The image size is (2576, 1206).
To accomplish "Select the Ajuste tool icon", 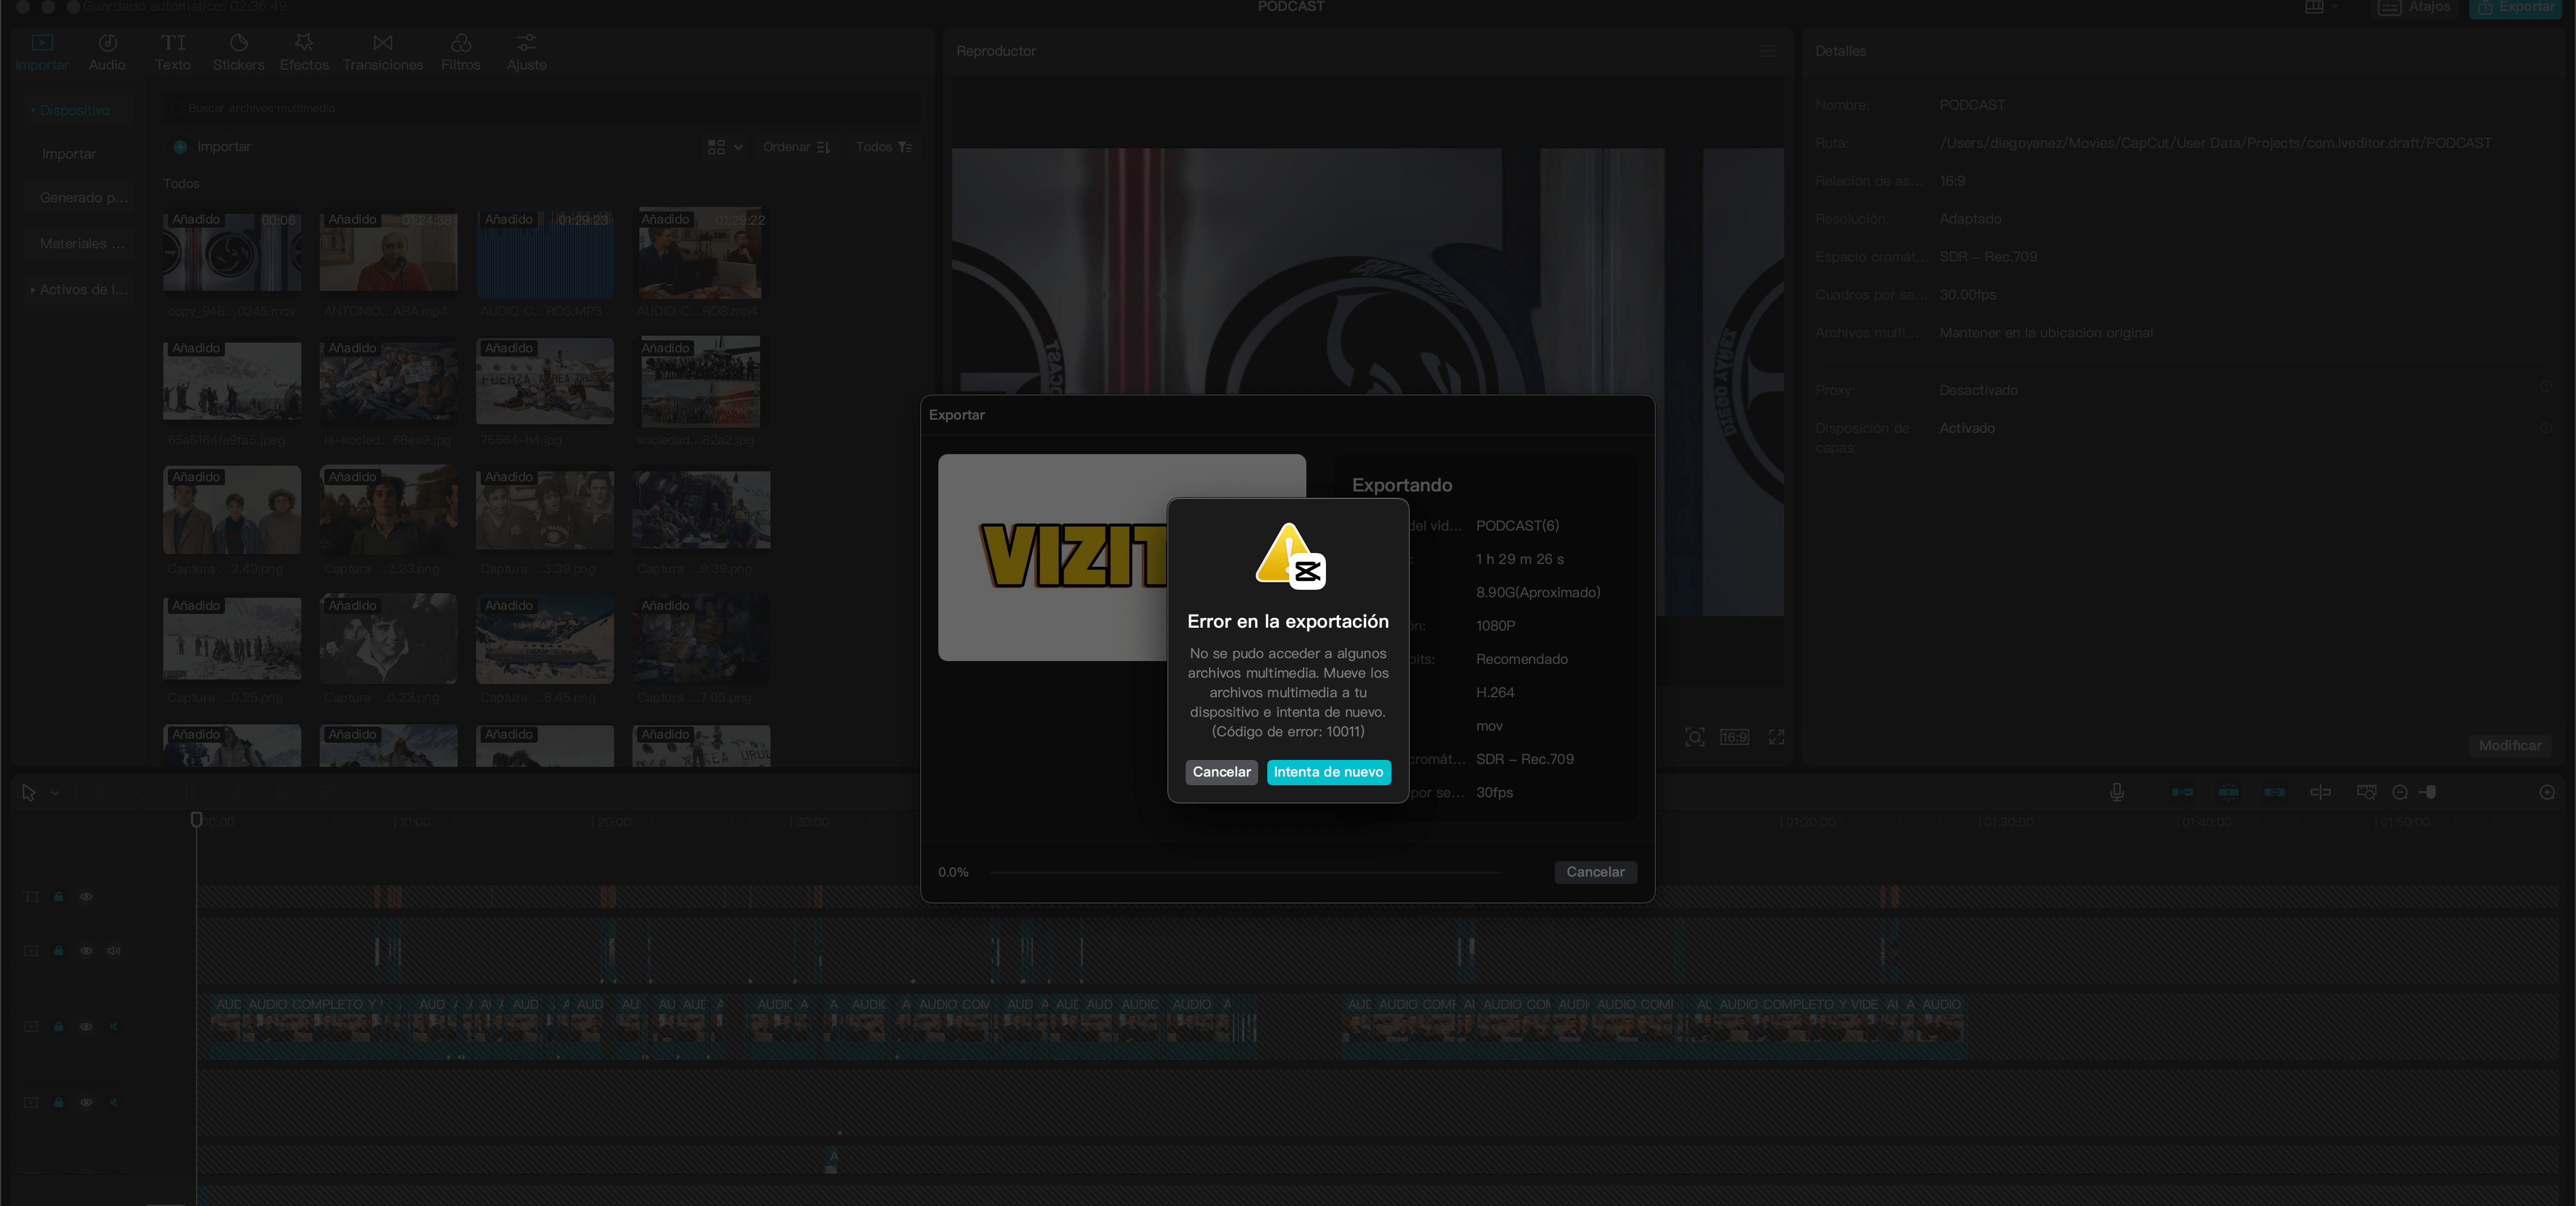I will click(526, 43).
